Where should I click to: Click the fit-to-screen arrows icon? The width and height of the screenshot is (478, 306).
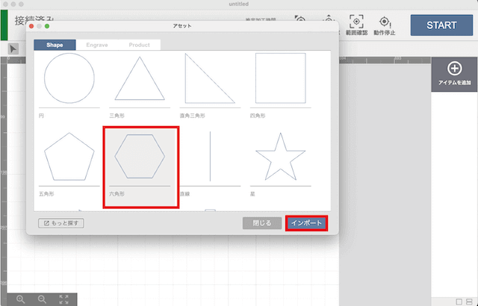[x=64, y=299]
